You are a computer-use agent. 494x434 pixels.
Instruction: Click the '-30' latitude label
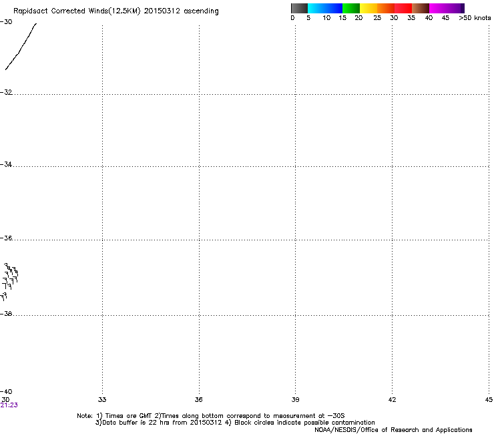click(6, 22)
